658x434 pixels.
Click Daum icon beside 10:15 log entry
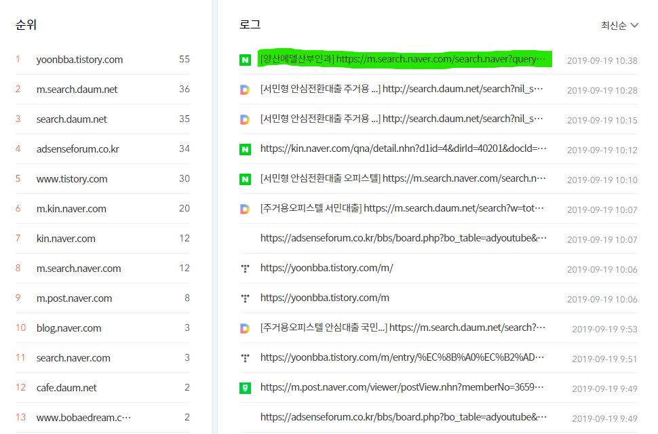[x=245, y=119]
